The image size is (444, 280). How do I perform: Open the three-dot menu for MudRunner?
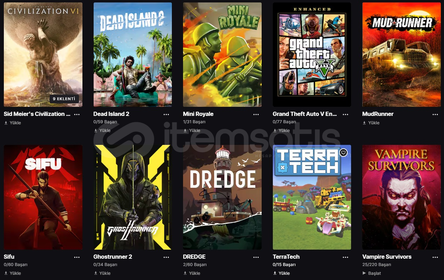435,114
